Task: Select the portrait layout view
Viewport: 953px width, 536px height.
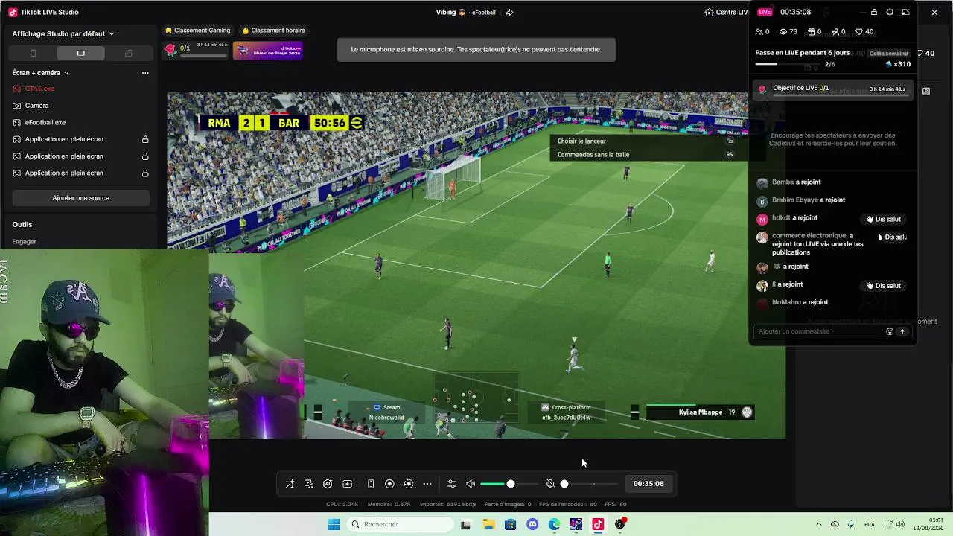Action: [33, 53]
